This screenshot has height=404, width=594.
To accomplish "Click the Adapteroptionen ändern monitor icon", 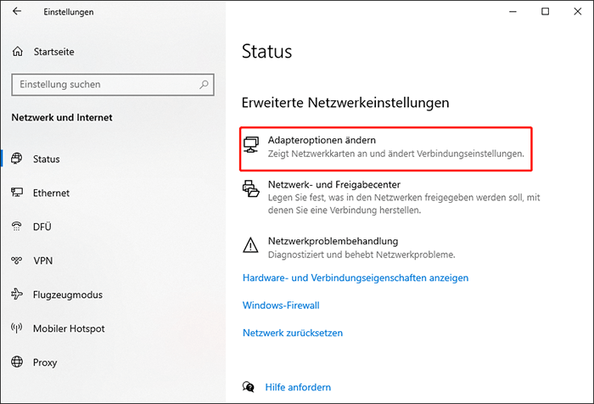I will pyautogui.click(x=251, y=146).
